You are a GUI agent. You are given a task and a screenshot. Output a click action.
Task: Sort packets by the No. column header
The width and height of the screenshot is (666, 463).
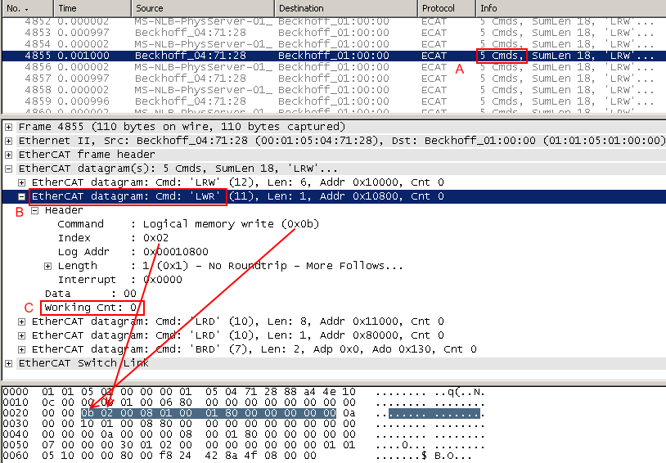(x=28, y=8)
